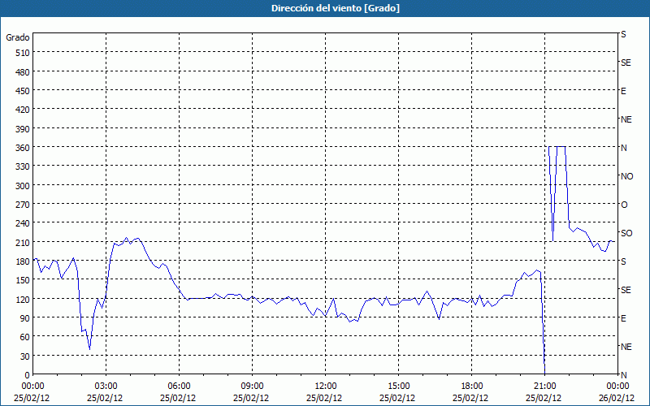
Task: Click the 'O' compass label on the right axis
Action: coord(624,205)
